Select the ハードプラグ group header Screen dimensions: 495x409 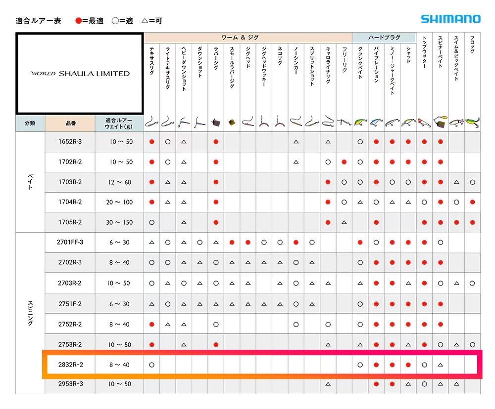(384, 38)
